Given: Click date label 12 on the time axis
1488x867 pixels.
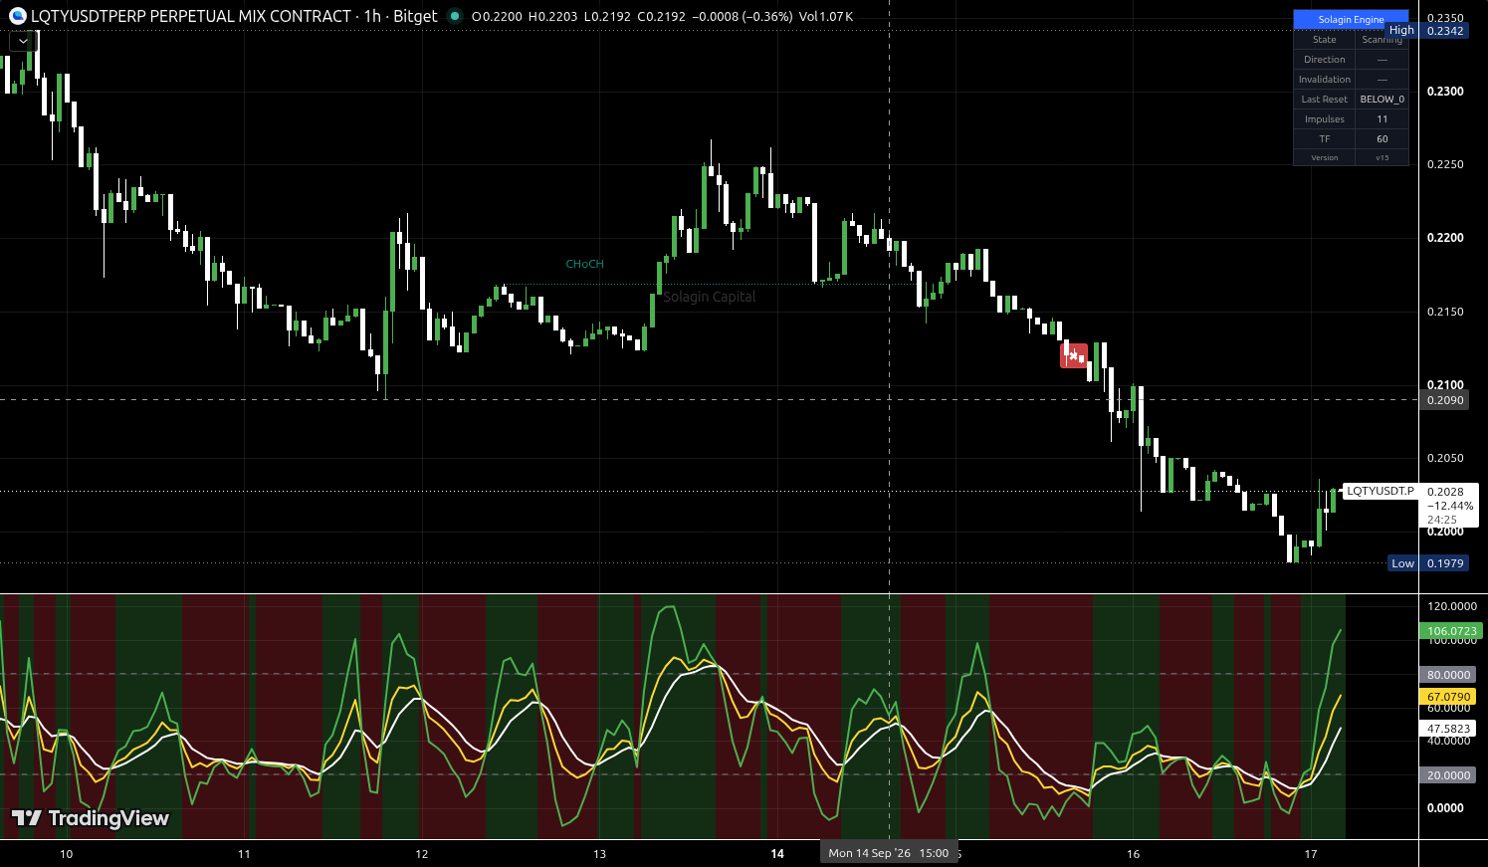Looking at the screenshot, I should 422,854.
